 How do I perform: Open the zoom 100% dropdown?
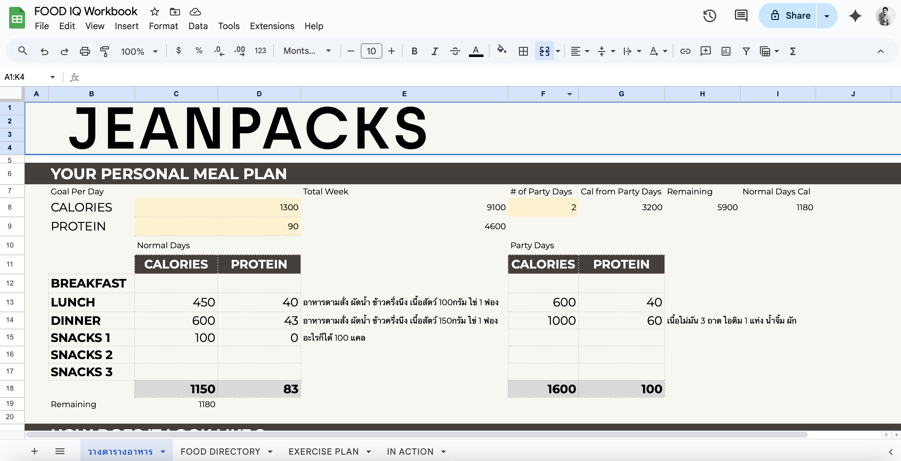pos(139,51)
